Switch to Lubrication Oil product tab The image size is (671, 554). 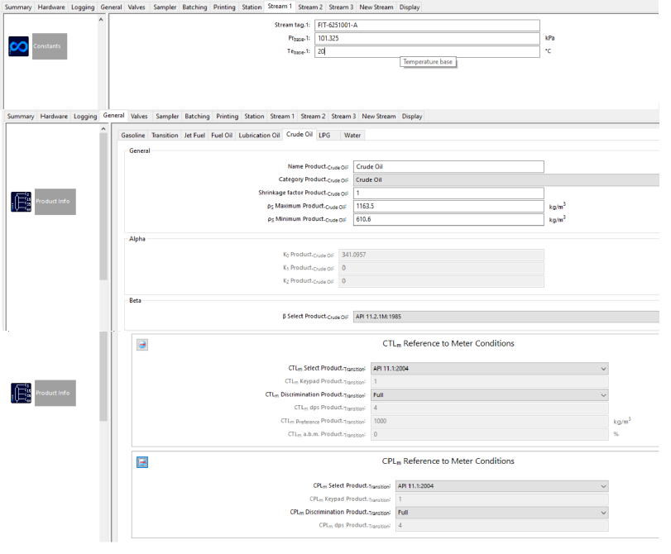tap(259, 135)
